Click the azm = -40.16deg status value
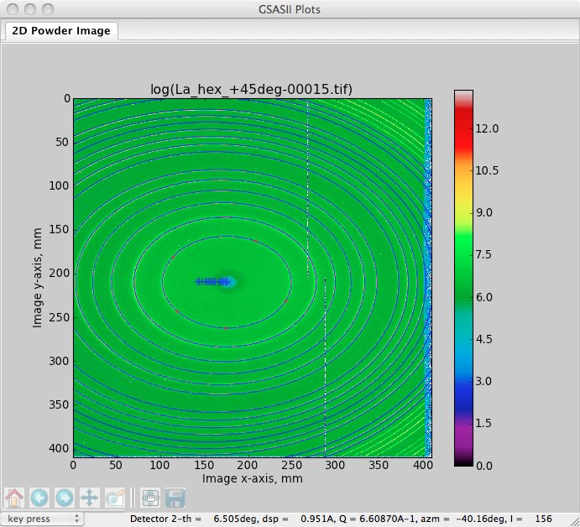This screenshot has width=580, height=527. coord(468,519)
